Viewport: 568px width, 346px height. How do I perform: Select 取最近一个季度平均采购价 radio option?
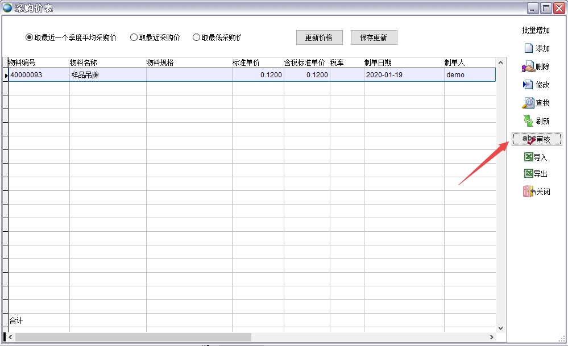click(x=30, y=37)
